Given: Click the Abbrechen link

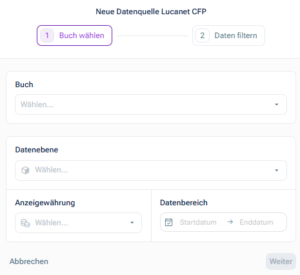Looking at the screenshot, I should tap(29, 261).
